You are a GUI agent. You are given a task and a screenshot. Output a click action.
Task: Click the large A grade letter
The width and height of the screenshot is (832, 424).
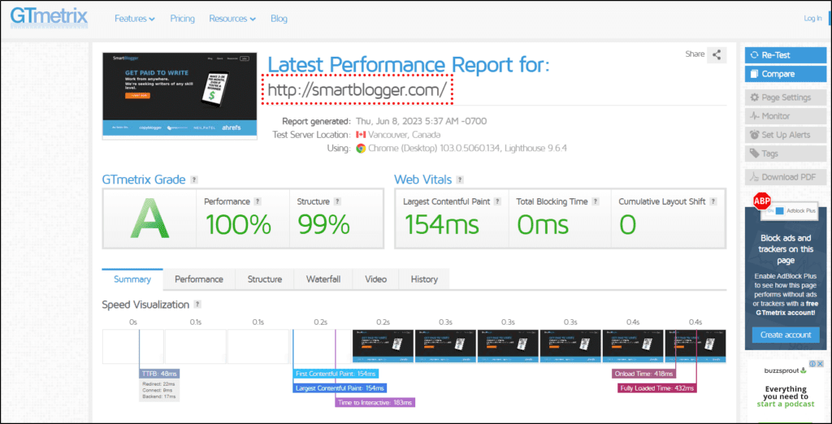[x=149, y=217]
